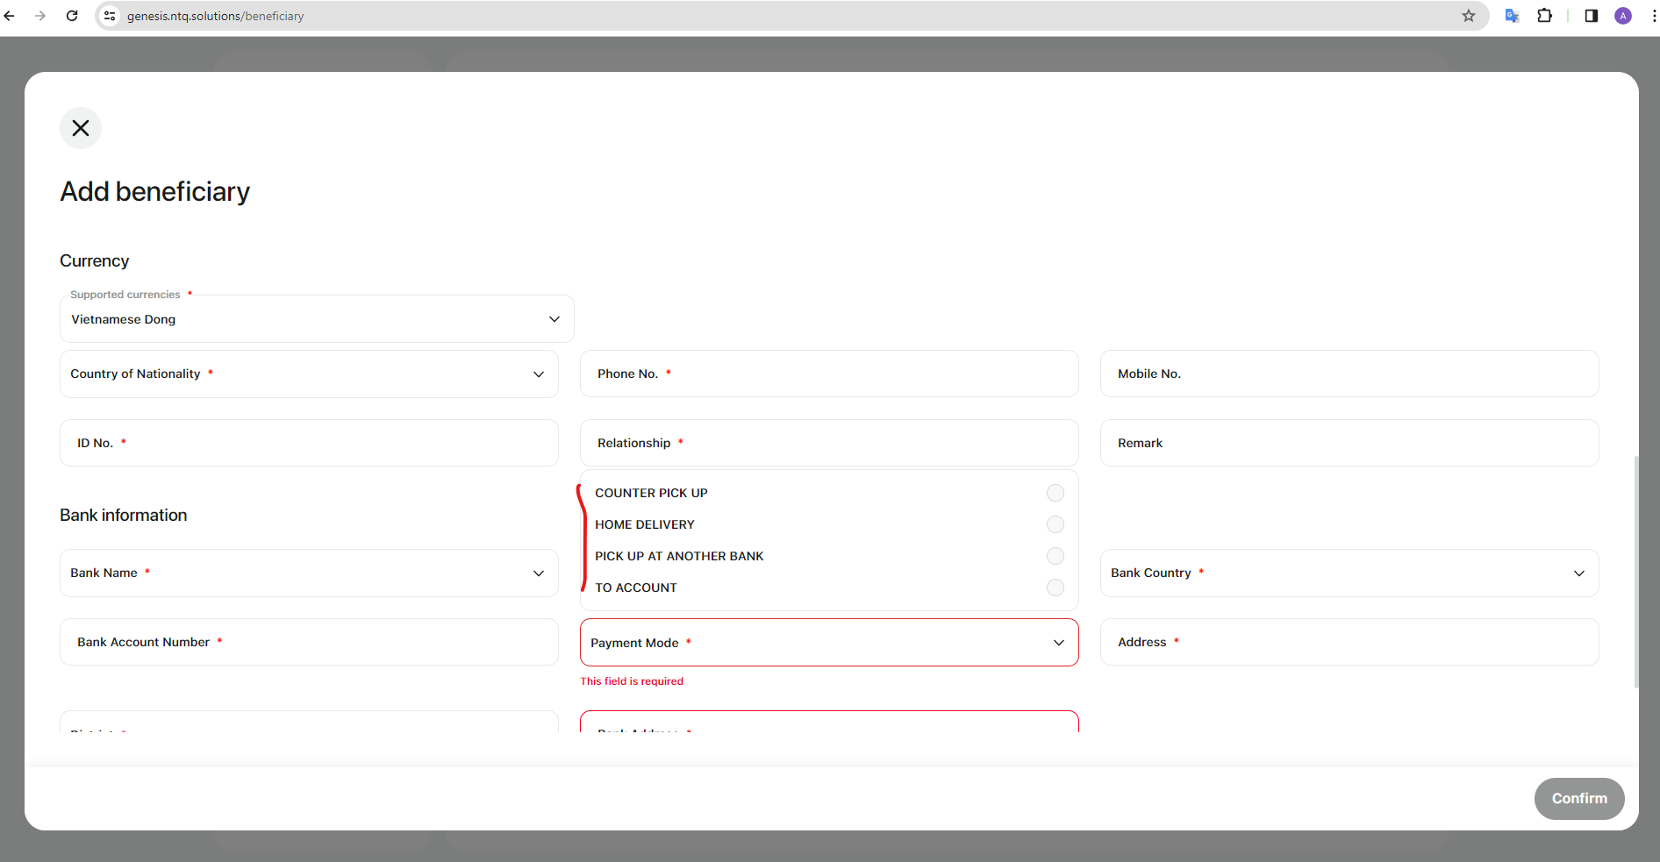
Task: Open the Bank Country dropdown
Action: [x=1349, y=573]
